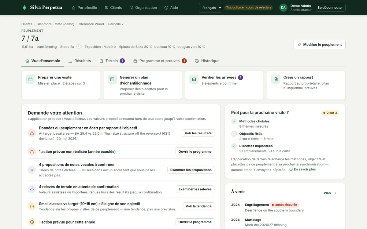Click the check icon beside Placettes implantées
This screenshot has height=229, width=367.
[234, 146]
